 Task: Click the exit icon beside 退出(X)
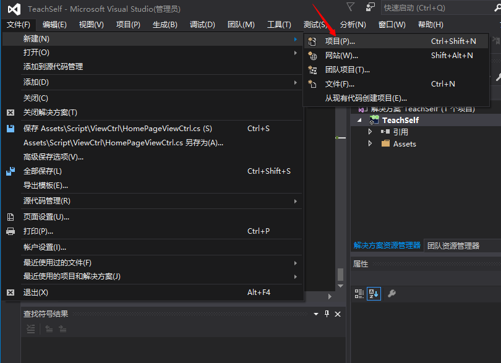click(x=11, y=293)
